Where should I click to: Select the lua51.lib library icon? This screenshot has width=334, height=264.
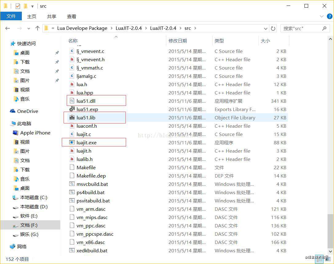point(72,118)
